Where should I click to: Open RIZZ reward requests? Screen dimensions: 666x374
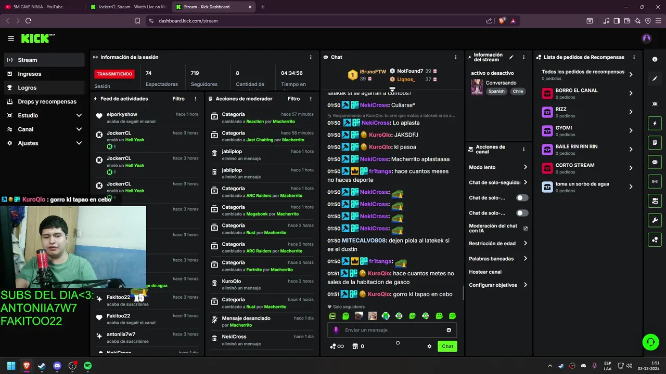pos(588,112)
